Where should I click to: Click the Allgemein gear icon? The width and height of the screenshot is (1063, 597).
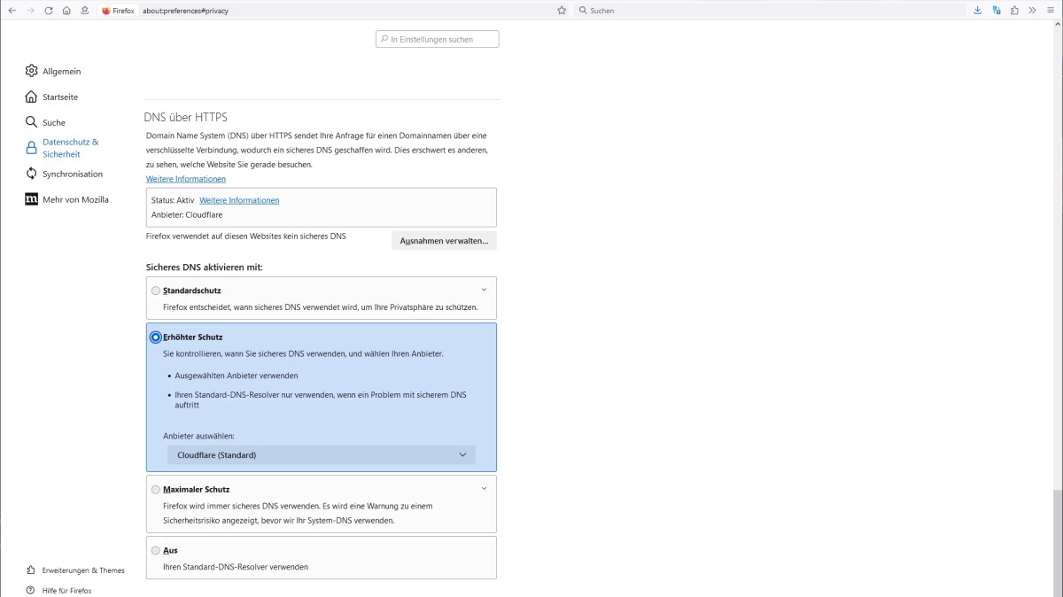pos(32,71)
